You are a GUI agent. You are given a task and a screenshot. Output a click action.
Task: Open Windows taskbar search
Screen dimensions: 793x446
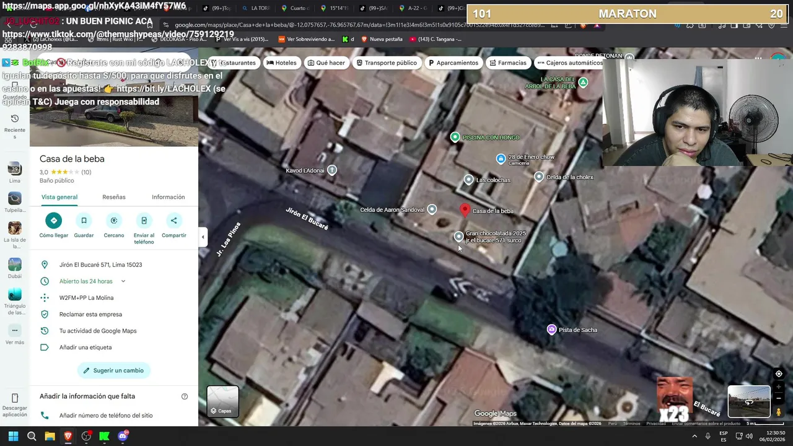[32, 436]
